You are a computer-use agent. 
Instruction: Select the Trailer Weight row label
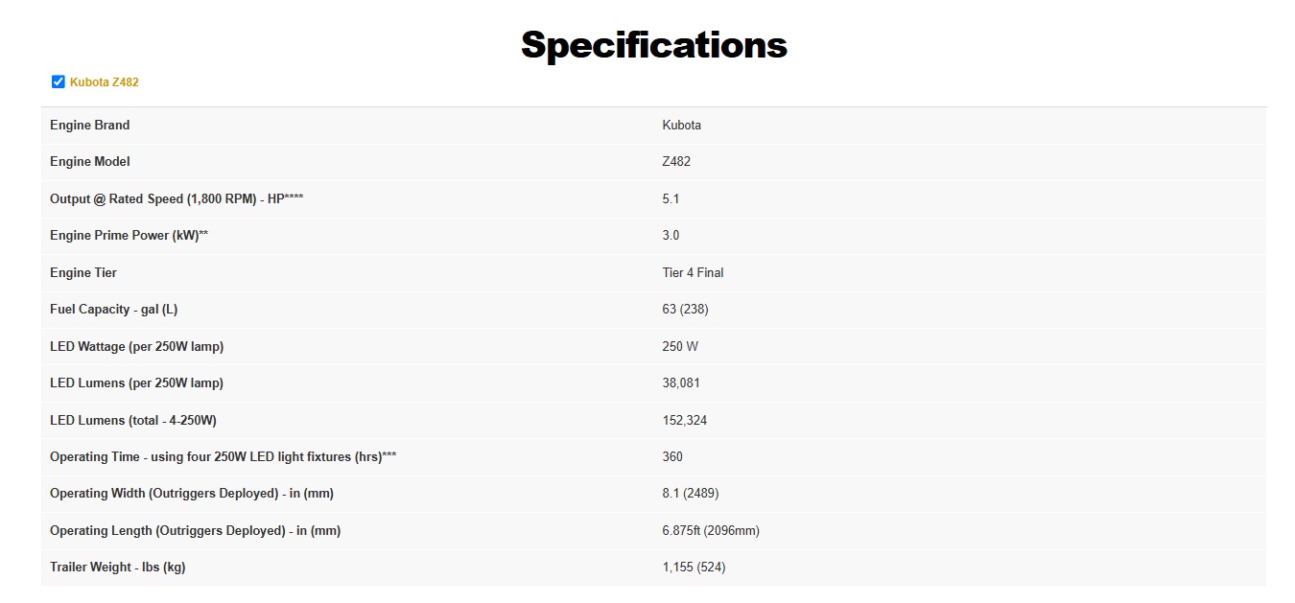tap(117, 568)
